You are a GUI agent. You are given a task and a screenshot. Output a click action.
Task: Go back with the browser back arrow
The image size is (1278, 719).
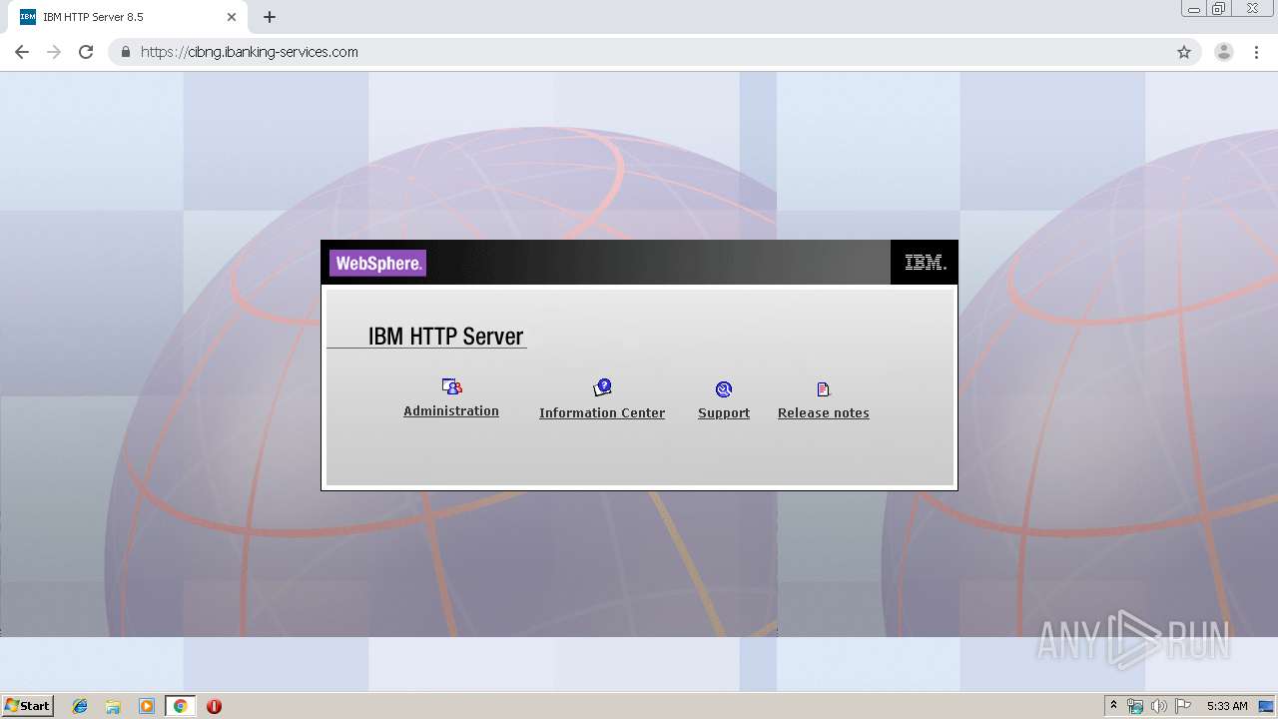click(x=22, y=52)
